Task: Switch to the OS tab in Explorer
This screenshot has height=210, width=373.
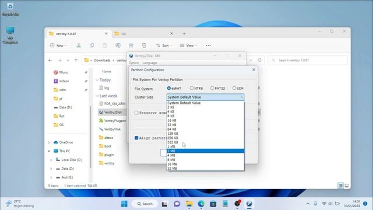Action: (143, 34)
